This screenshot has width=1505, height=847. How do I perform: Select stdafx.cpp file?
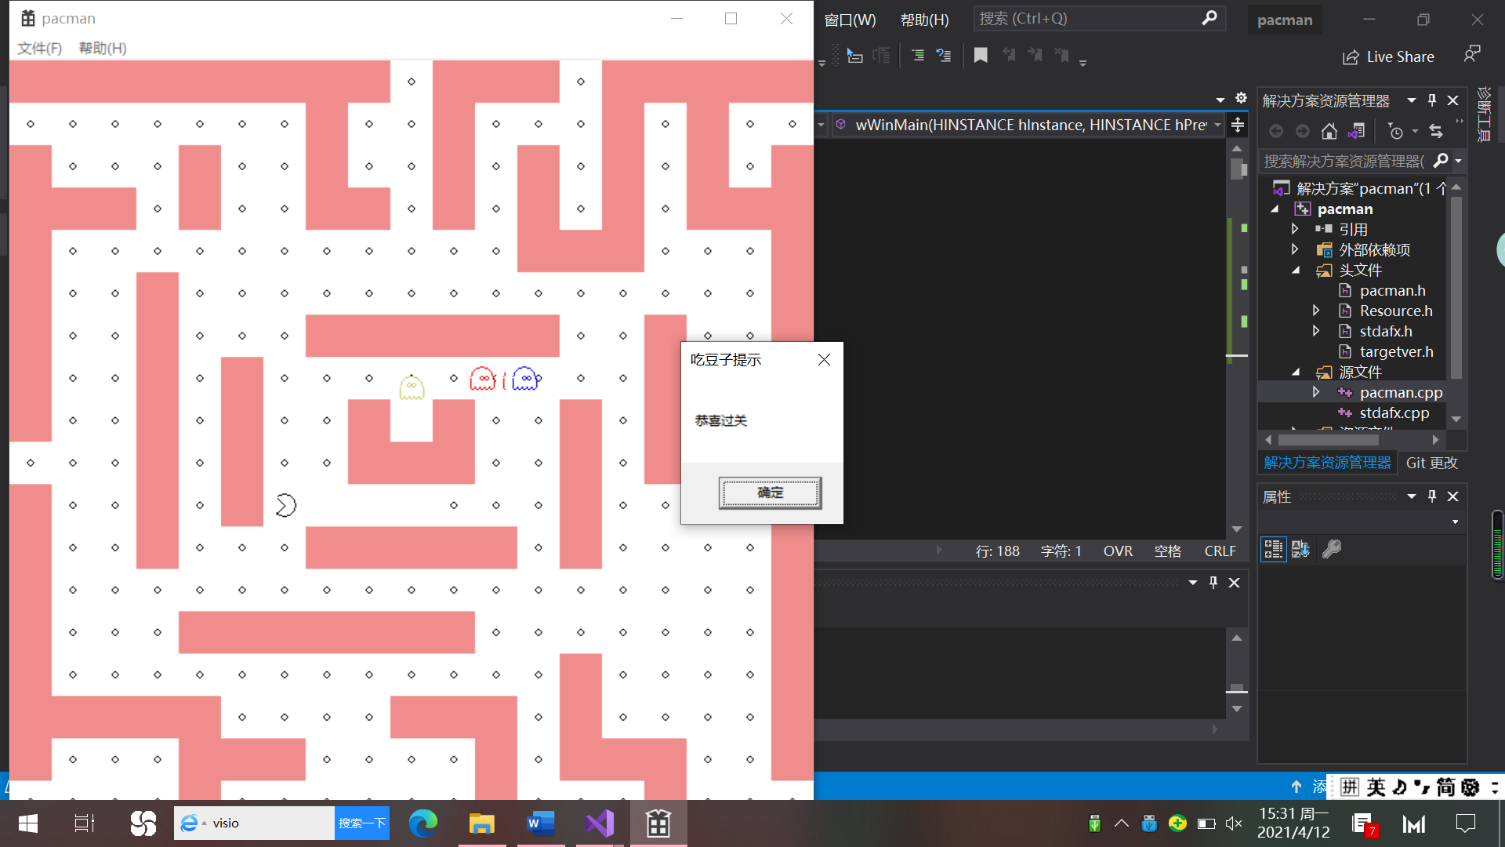[1394, 413]
